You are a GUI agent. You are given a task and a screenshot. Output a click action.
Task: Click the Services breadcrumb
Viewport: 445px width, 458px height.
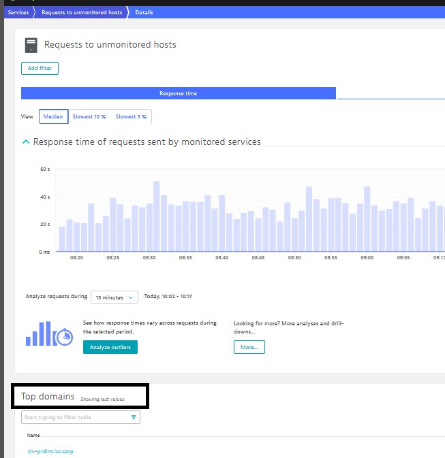18,12
